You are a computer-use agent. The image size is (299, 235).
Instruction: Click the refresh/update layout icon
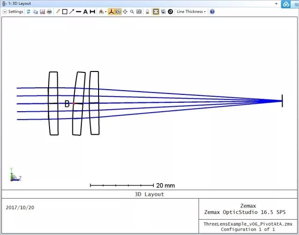click(28, 12)
